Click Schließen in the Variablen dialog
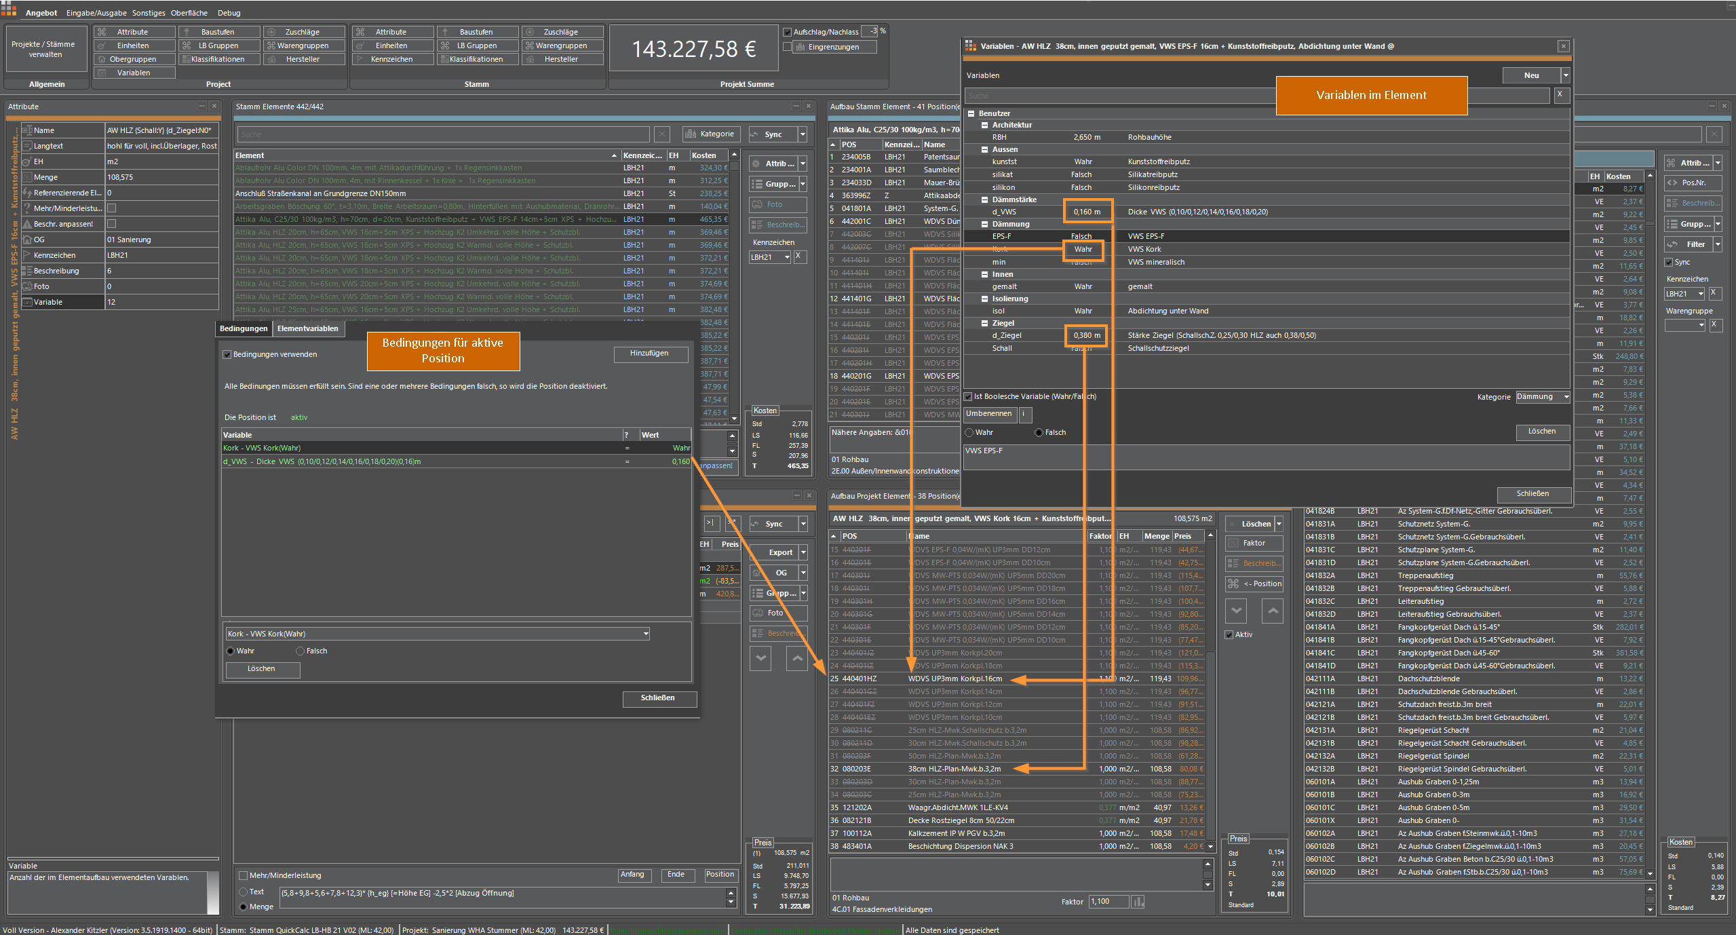 tap(1533, 493)
